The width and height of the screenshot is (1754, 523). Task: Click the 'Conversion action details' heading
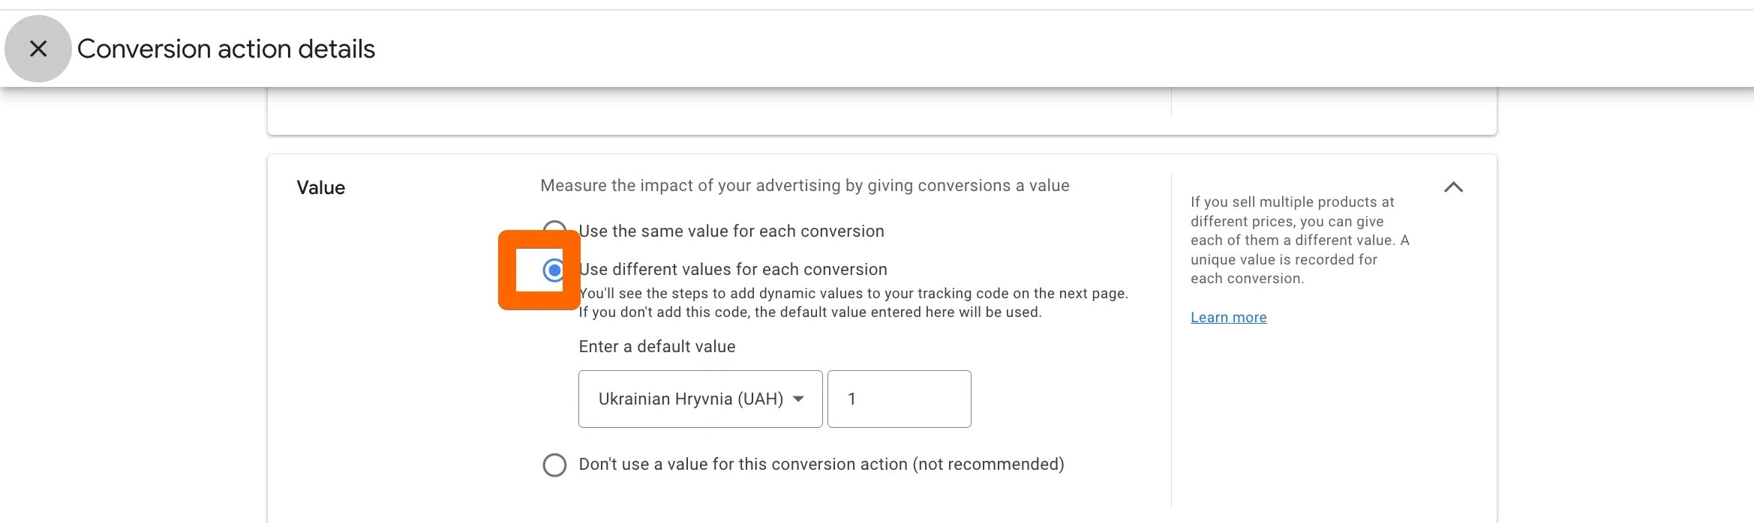click(226, 49)
